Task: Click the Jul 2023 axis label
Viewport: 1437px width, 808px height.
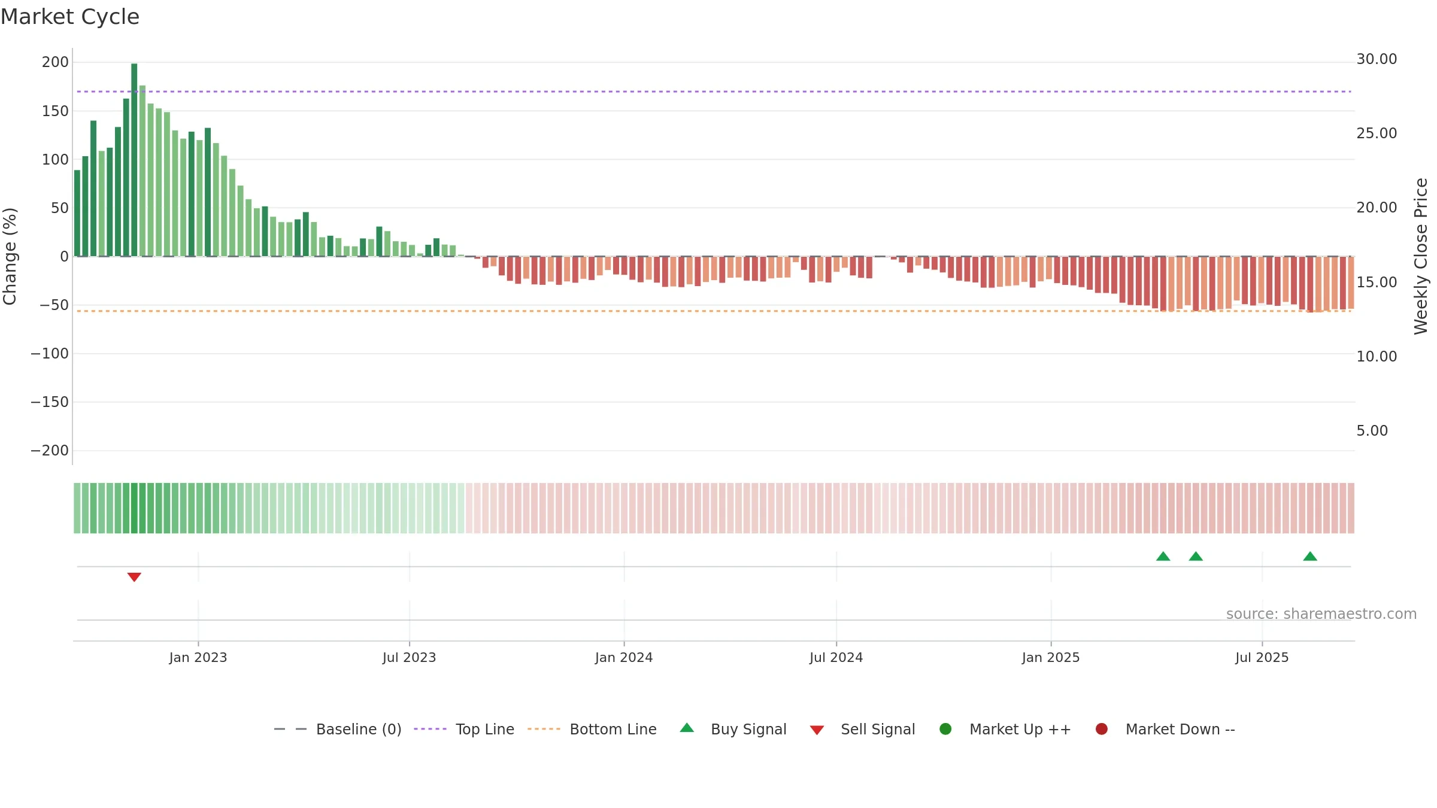Action: pos(410,658)
